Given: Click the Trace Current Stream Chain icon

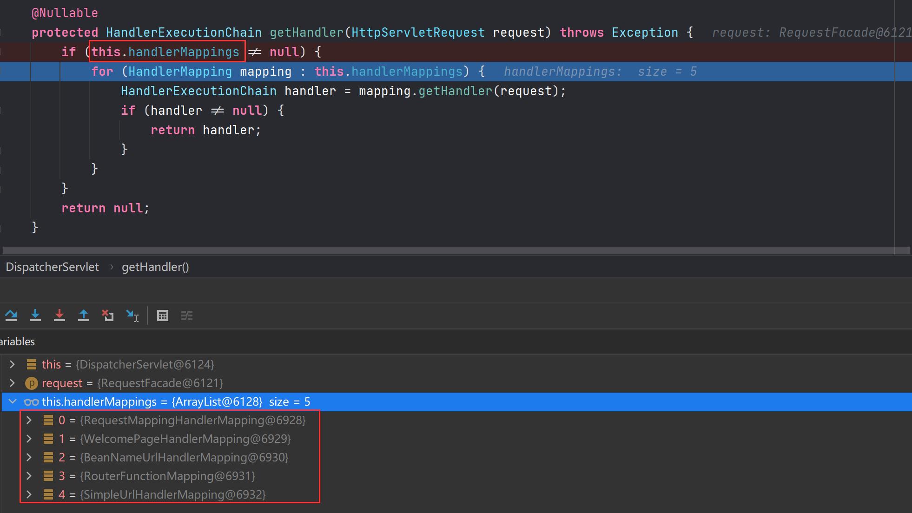Looking at the screenshot, I should (x=187, y=316).
